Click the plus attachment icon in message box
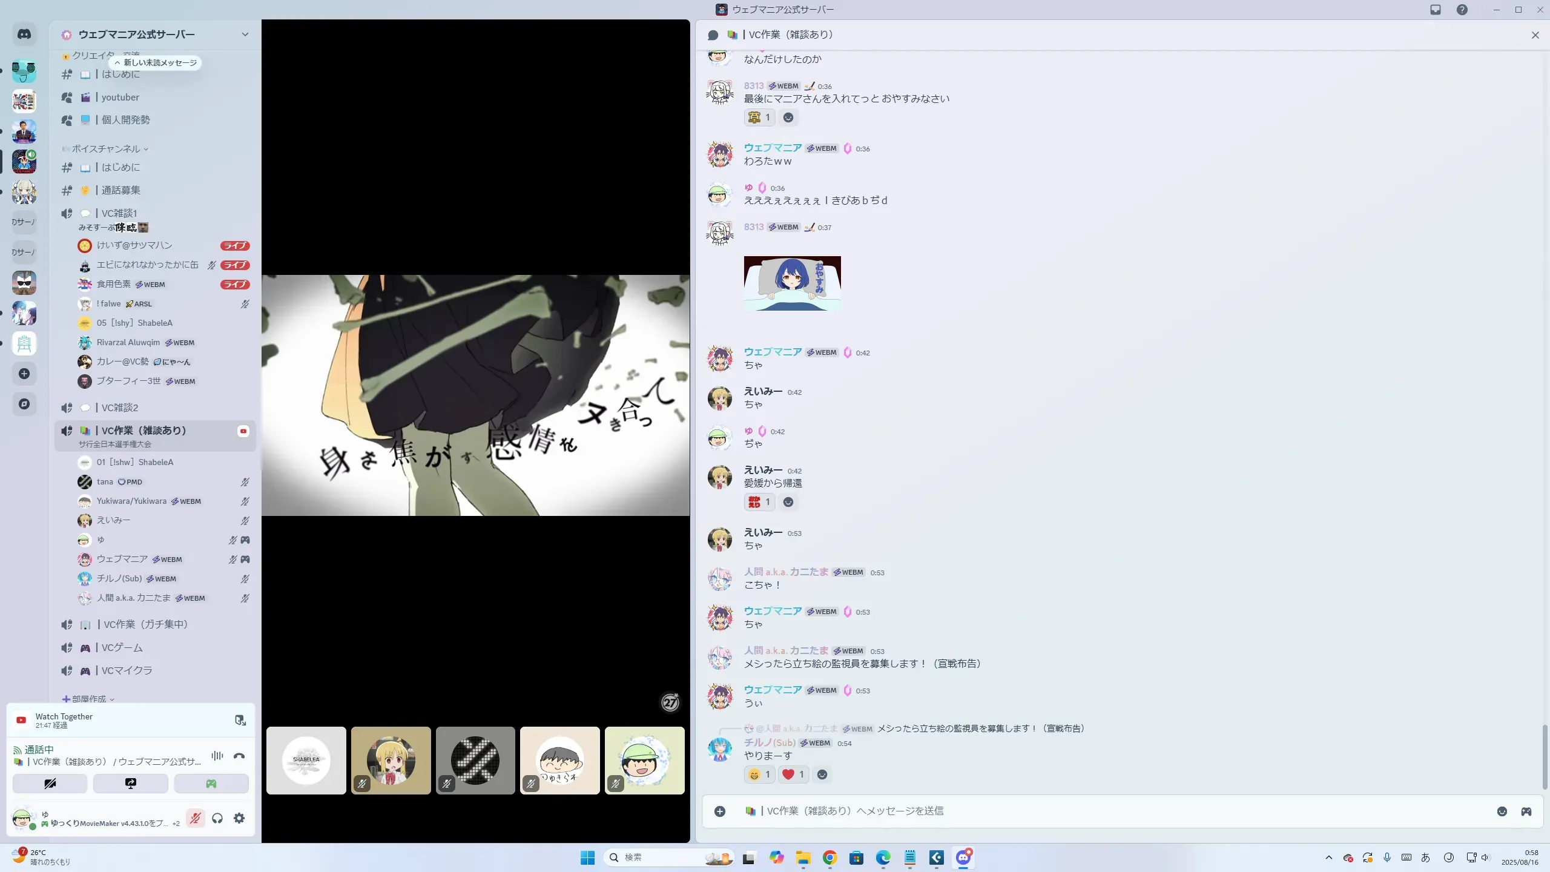This screenshot has width=1550, height=872. [719, 811]
